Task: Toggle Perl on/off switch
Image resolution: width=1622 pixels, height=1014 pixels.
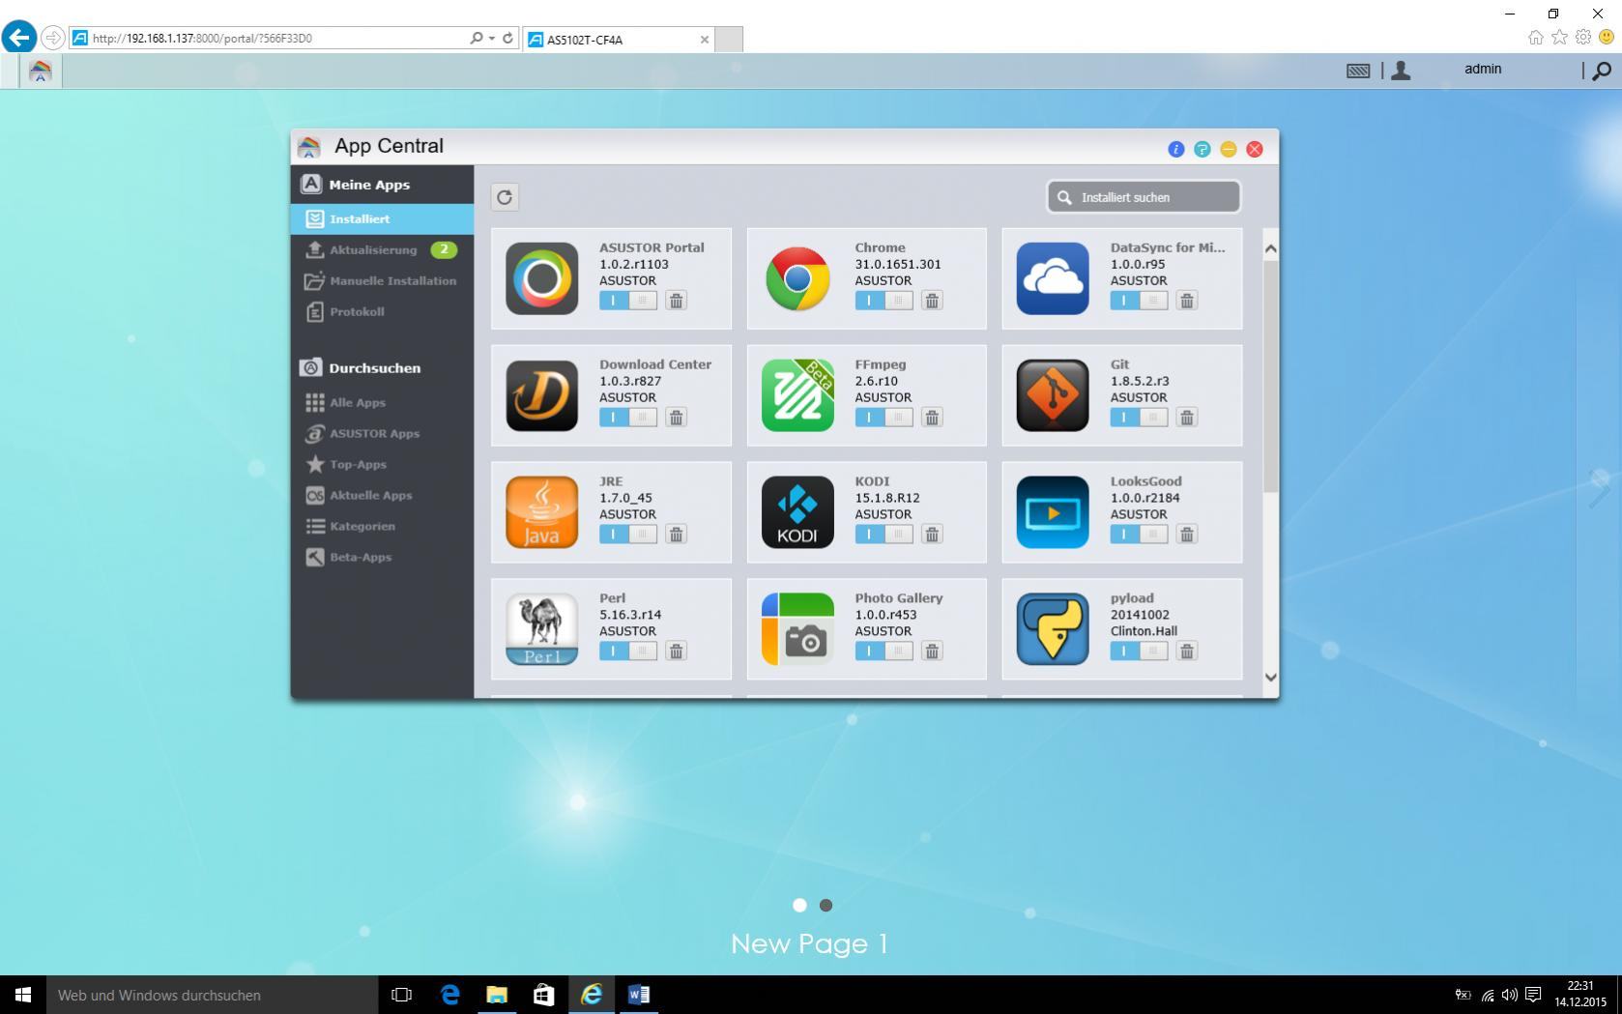Action: point(628,652)
